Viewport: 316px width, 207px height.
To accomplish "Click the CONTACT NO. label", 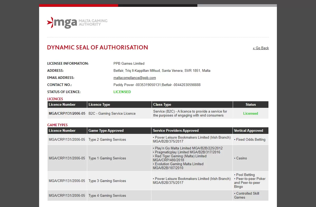I will coord(59,85).
